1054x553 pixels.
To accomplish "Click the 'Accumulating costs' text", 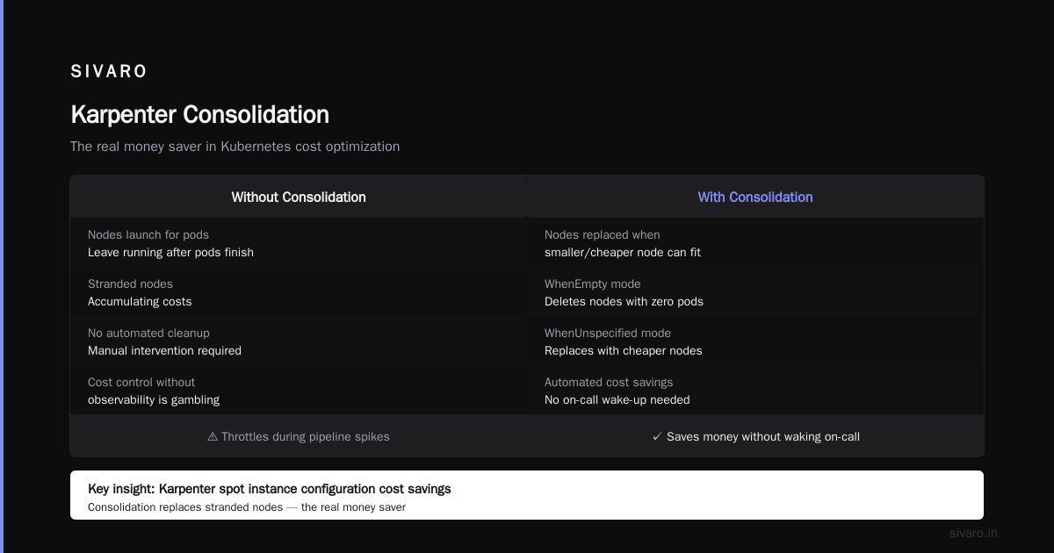I will click(140, 302).
